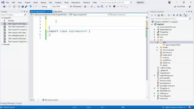This screenshot has height=109, width=194.
Task: Close the Toolbox panel
Action: pyautogui.click(x=27, y=12)
